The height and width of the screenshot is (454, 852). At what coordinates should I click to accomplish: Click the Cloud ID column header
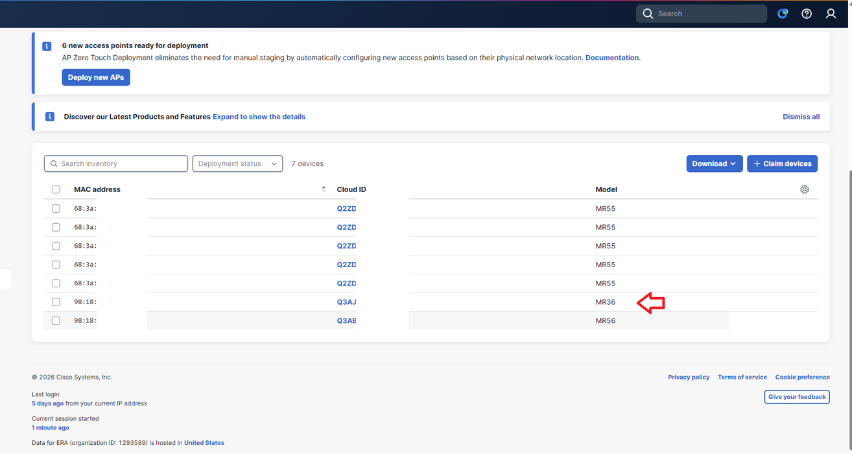tap(351, 189)
